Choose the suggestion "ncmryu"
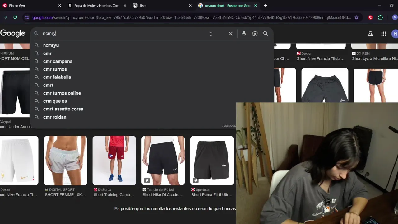This screenshot has height=224, width=398. coord(51,45)
